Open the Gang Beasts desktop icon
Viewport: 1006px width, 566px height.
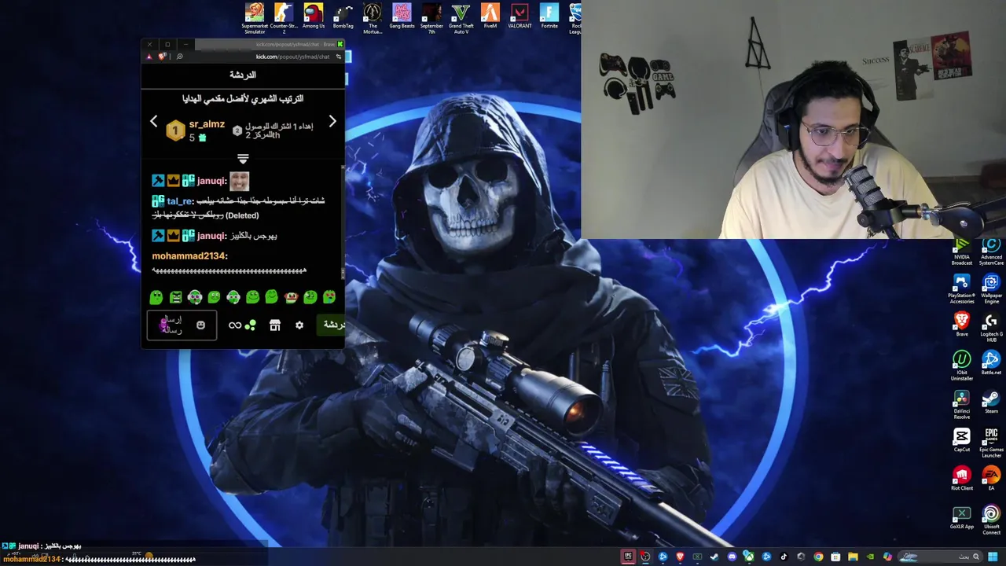[x=402, y=16]
